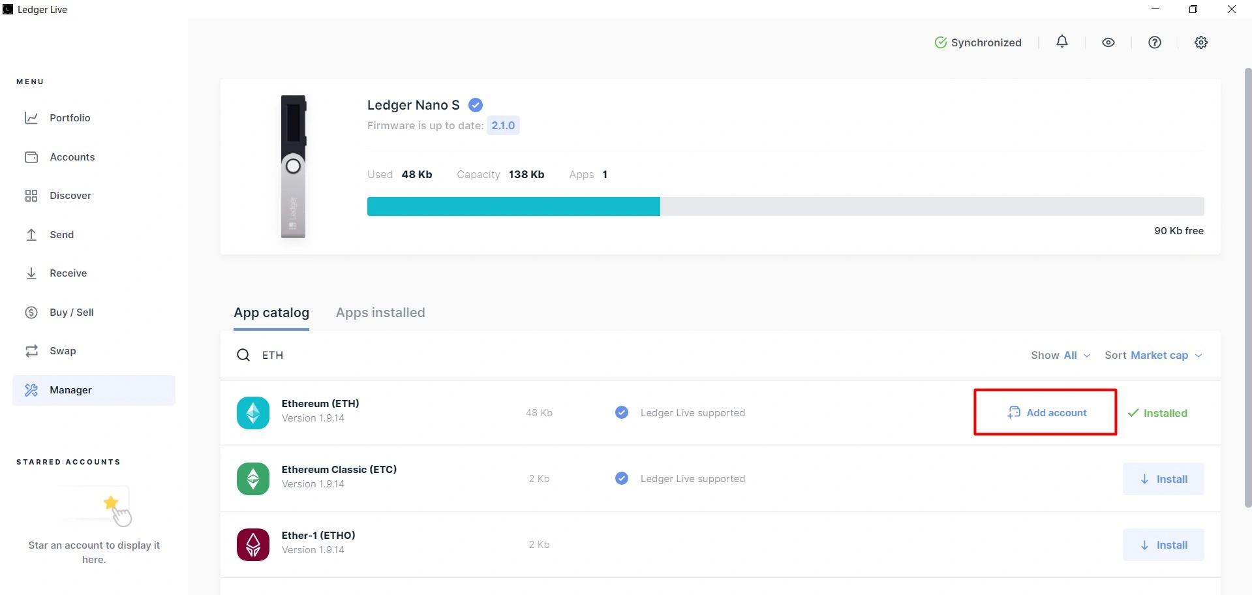Image resolution: width=1252 pixels, height=595 pixels.
Task: Click the starred accounts star illustration
Action: 112,503
